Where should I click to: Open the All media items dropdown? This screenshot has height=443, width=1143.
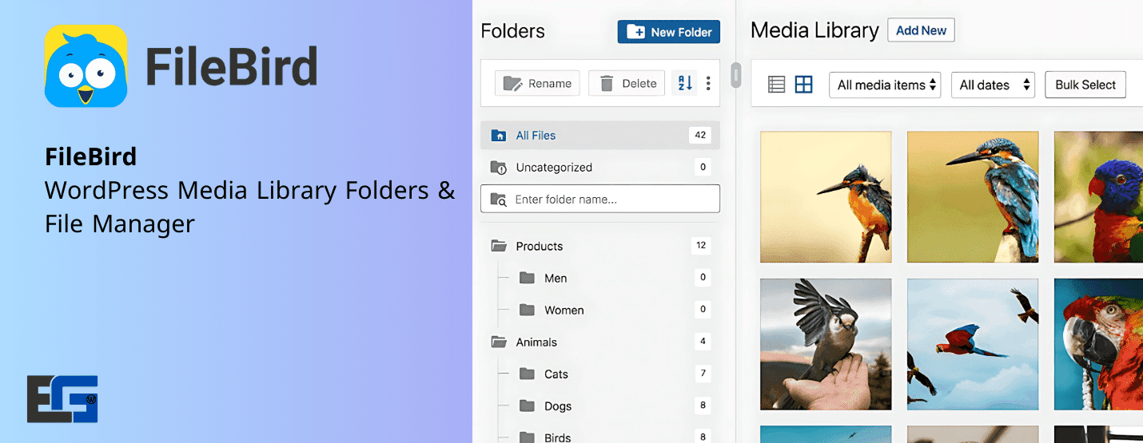point(886,85)
